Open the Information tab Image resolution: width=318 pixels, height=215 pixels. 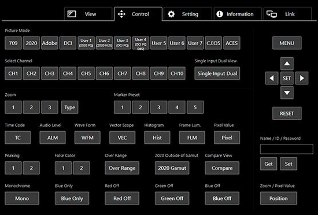click(238, 14)
